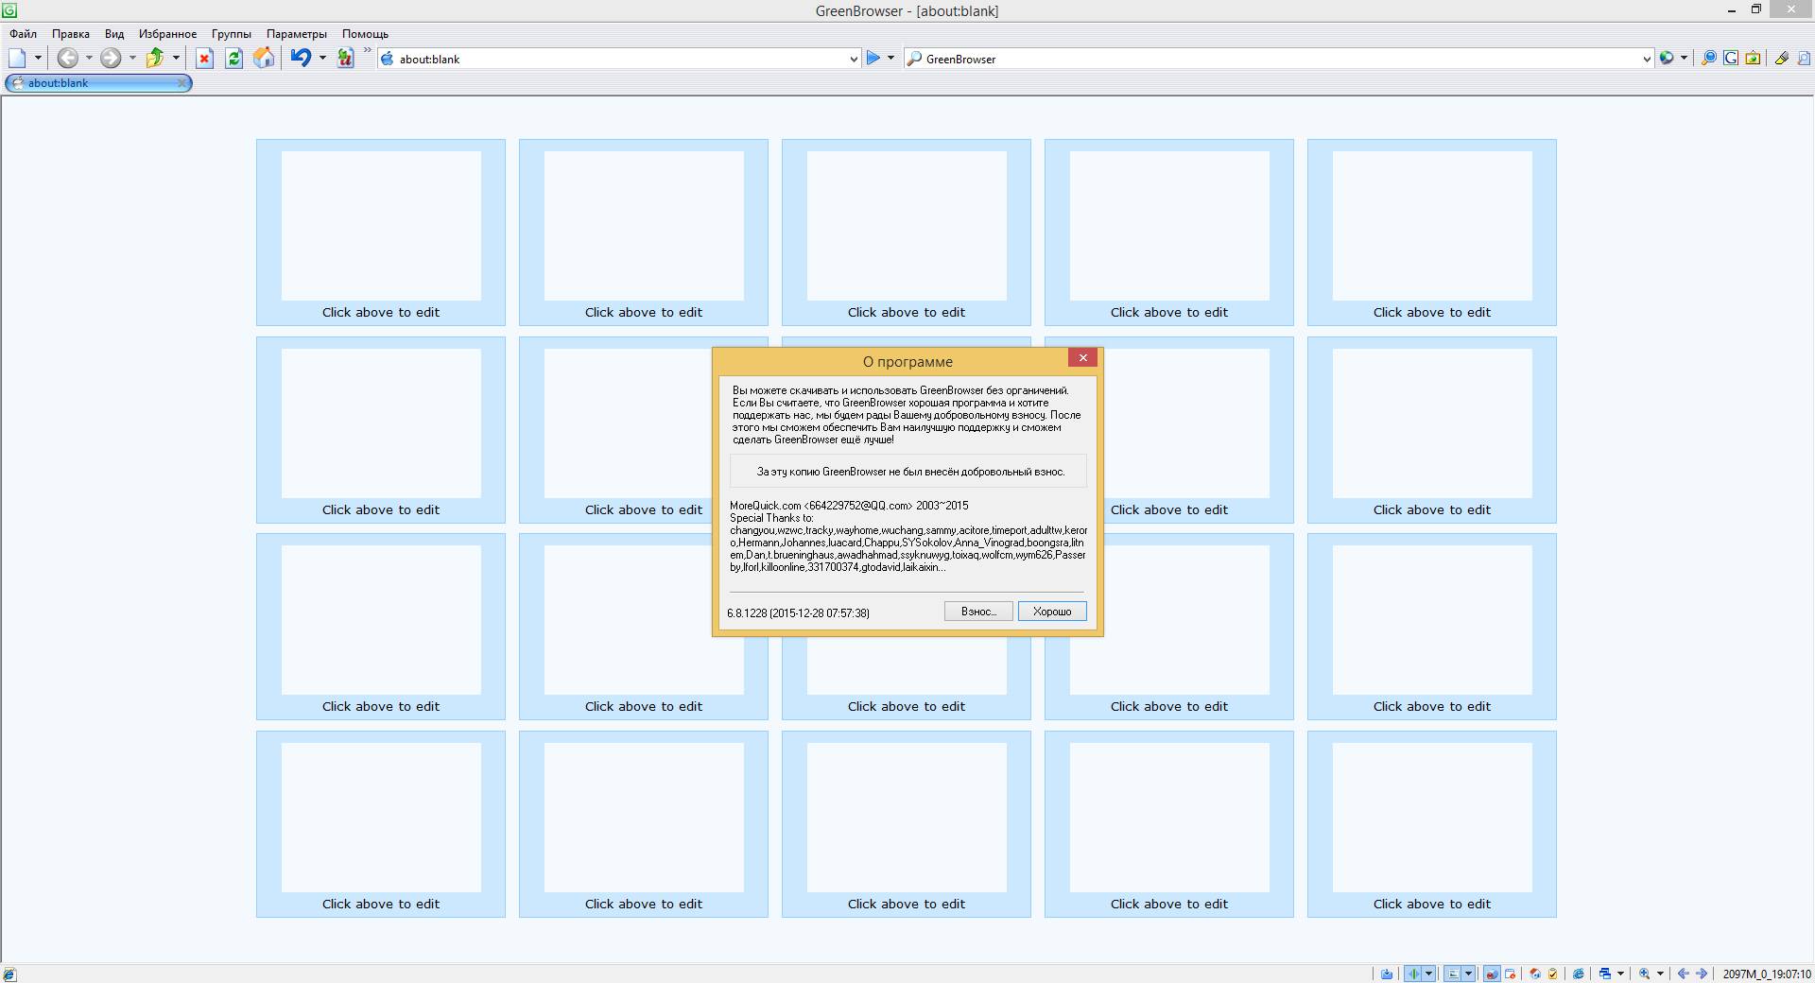Close the О программе dialog
Screen dimensions: 1815x983
[x=1082, y=357]
